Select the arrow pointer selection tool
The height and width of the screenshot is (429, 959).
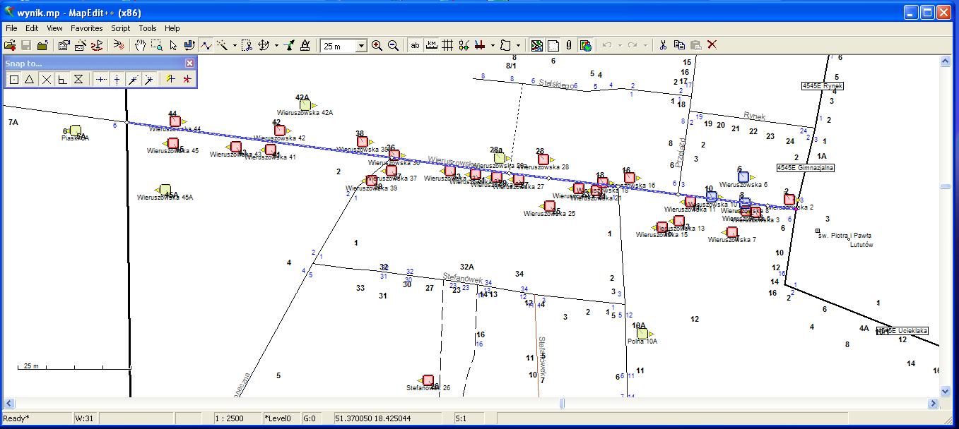[172, 45]
